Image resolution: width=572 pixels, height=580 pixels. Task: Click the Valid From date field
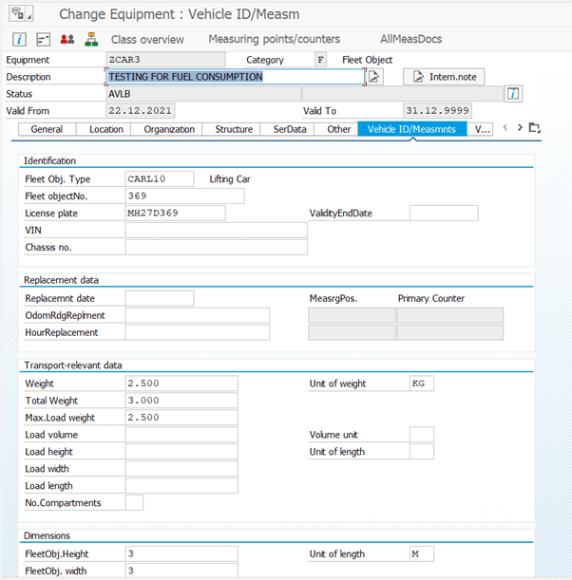click(141, 111)
